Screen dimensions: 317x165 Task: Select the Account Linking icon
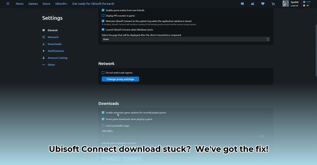click(44, 58)
